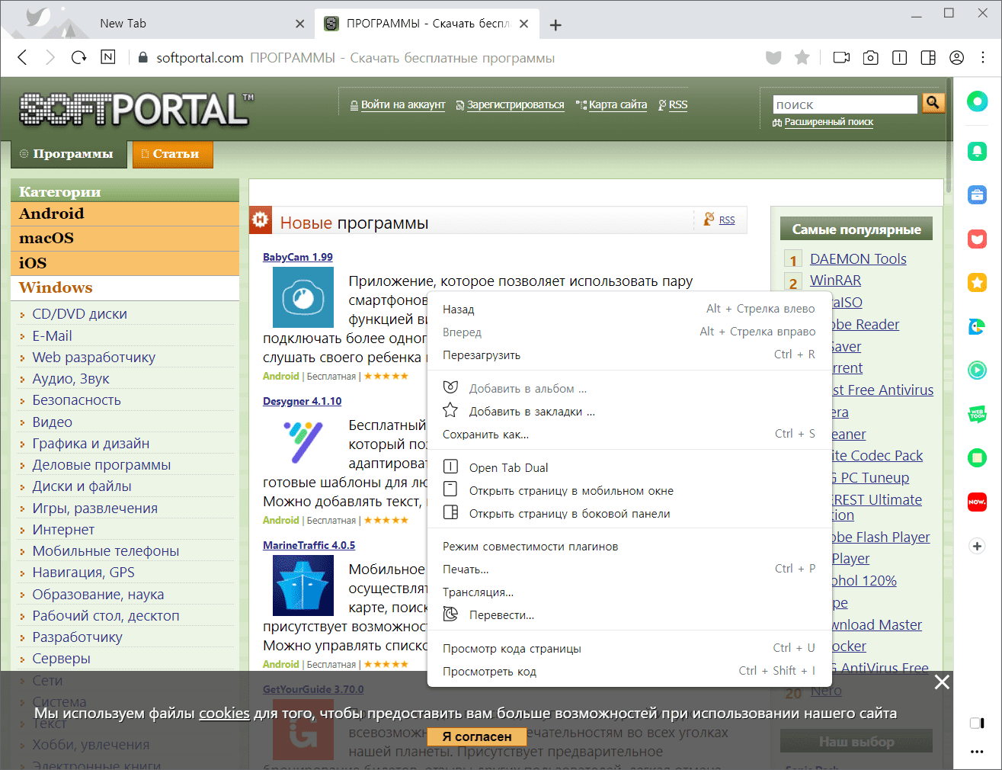The image size is (1002, 770).
Task: Reload the page with the refresh icon
Action: point(79,58)
